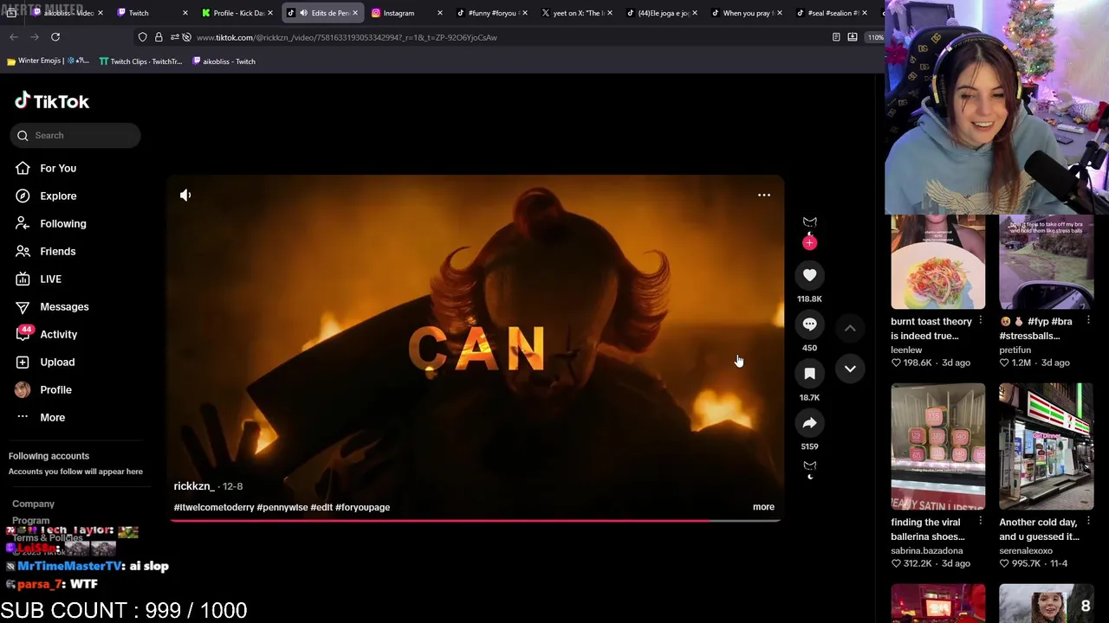Screen dimensions: 1109x623
Task: Click the TikTok logo
Action: point(52,101)
